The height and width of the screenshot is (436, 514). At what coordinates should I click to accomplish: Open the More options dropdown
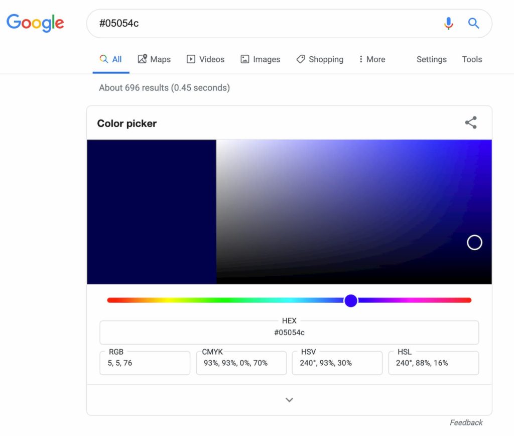(371, 59)
